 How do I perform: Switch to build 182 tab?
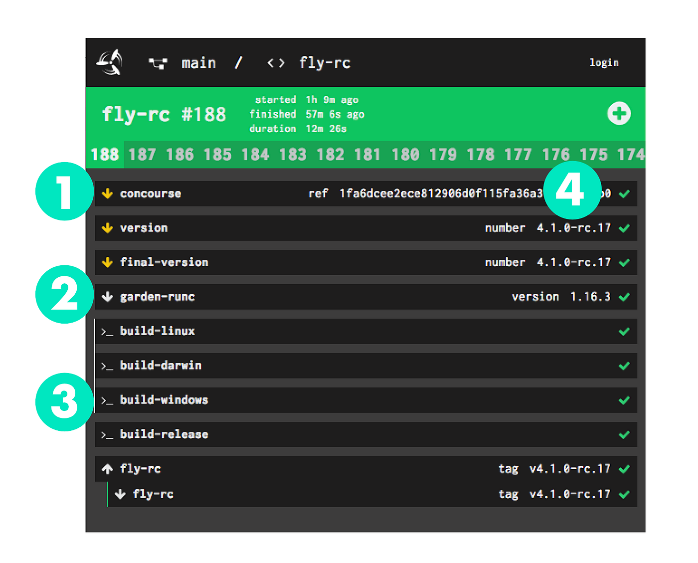click(330, 155)
